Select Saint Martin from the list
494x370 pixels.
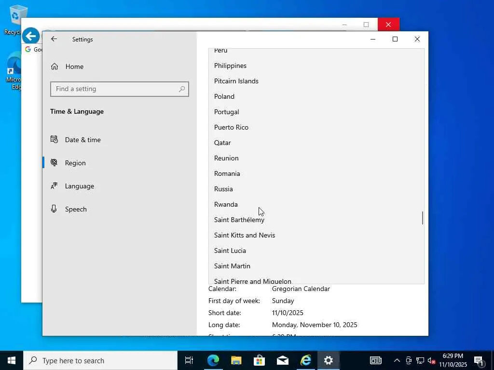(316, 266)
